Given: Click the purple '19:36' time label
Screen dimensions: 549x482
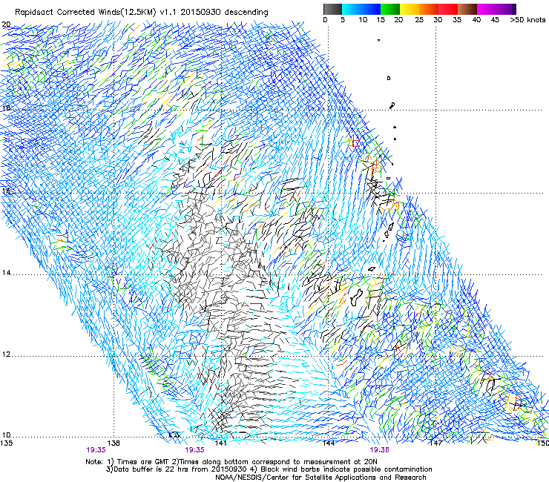Looking at the screenshot, I should pyautogui.click(x=380, y=450).
